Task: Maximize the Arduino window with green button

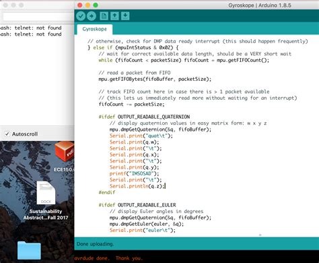Action: [x=96, y=5]
